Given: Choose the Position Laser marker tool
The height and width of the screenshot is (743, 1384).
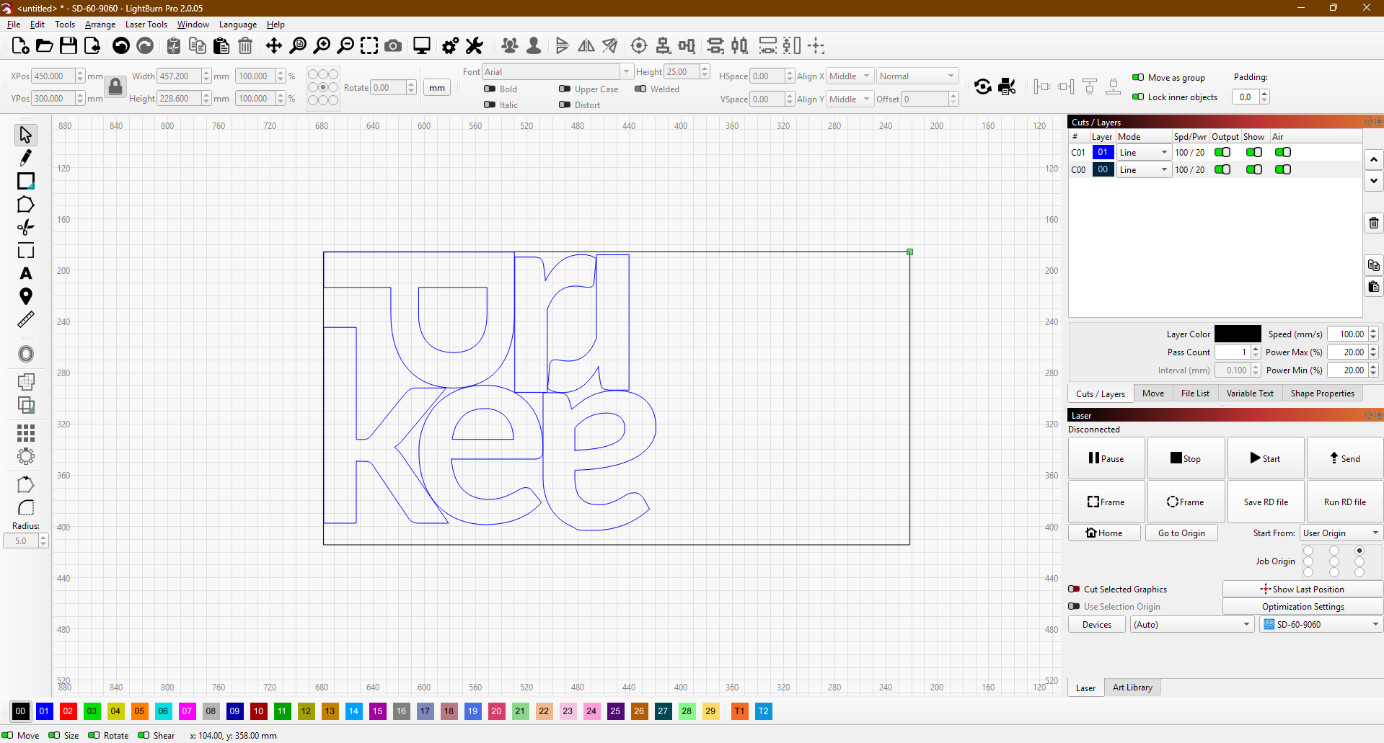Looking at the screenshot, I should click(x=26, y=296).
